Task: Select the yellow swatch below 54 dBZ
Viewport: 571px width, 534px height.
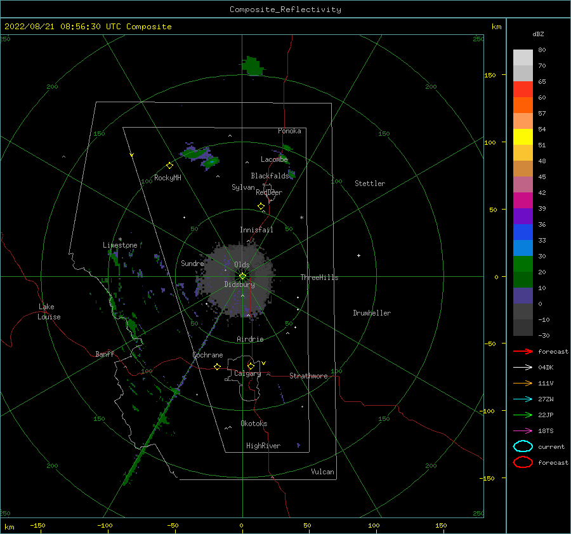Action: 523,137
